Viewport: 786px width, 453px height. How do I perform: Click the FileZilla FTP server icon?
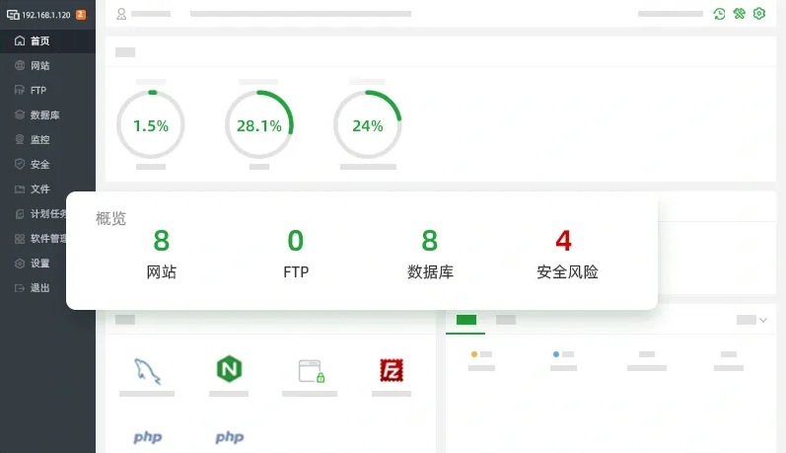click(x=392, y=370)
